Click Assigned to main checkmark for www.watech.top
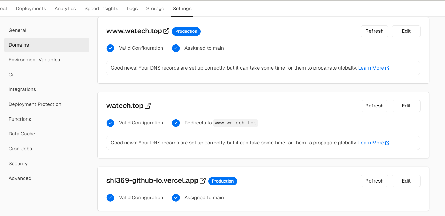The height and width of the screenshot is (216, 445). (176, 48)
